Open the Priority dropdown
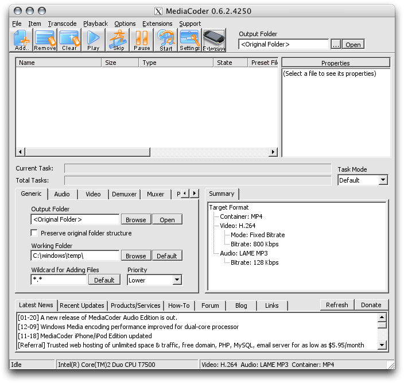Screen dimensions: 404x383 click(177, 280)
